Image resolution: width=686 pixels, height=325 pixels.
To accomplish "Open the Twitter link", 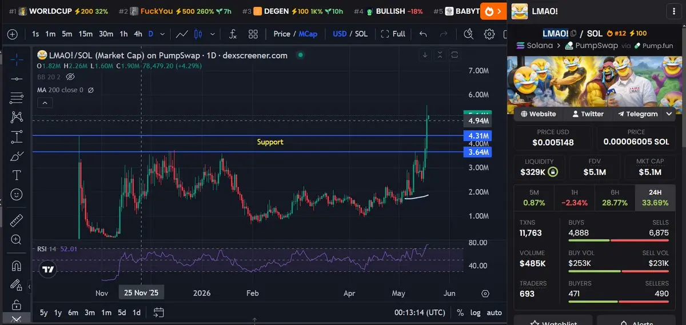I will [x=588, y=114].
